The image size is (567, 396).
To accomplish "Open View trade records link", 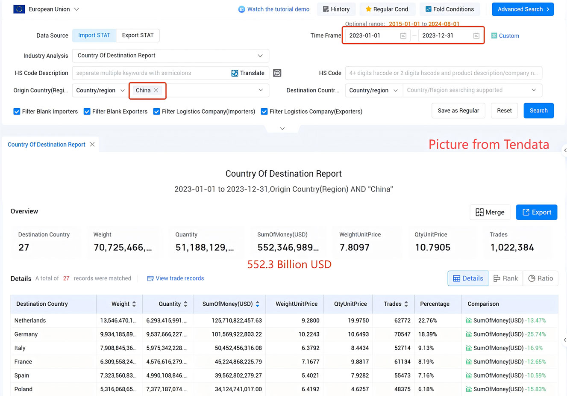I will click(176, 278).
